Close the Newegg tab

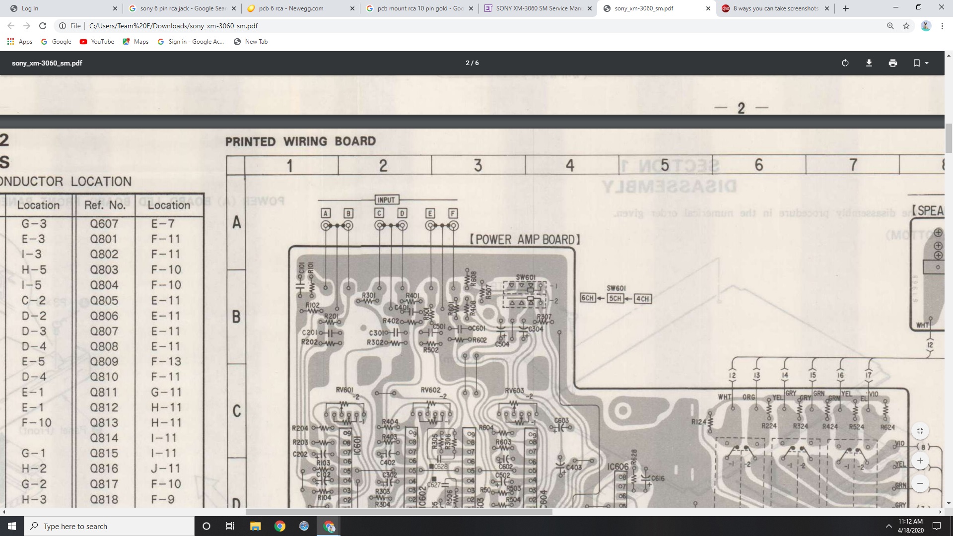point(352,8)
